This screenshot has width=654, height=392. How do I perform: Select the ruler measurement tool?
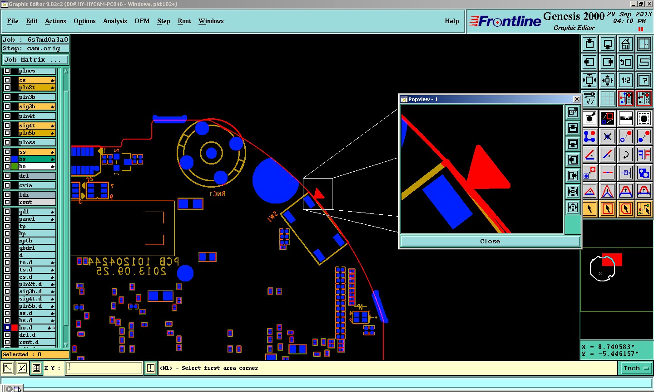coord(626,118)
